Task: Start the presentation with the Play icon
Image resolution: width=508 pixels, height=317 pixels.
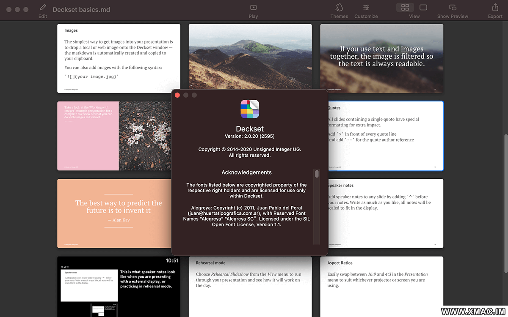Action: point(253,8)
